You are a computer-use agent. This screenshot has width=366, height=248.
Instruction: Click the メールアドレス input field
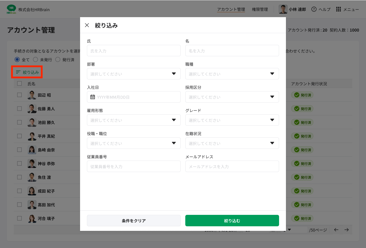(x=232, y=166)
